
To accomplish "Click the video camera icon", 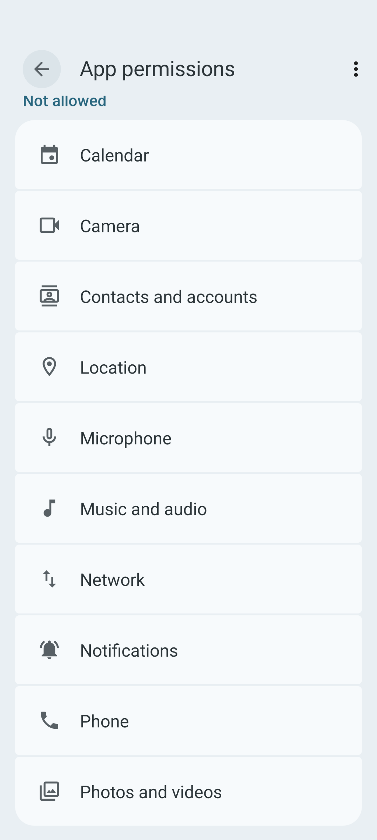I will tap(49, 225).
